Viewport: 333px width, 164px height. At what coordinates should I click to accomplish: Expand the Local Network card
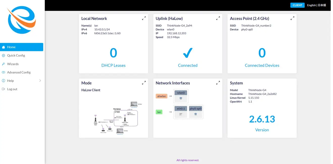coord(144,18)
